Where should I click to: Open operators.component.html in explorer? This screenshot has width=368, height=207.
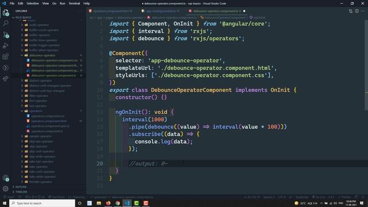point(49,121)
